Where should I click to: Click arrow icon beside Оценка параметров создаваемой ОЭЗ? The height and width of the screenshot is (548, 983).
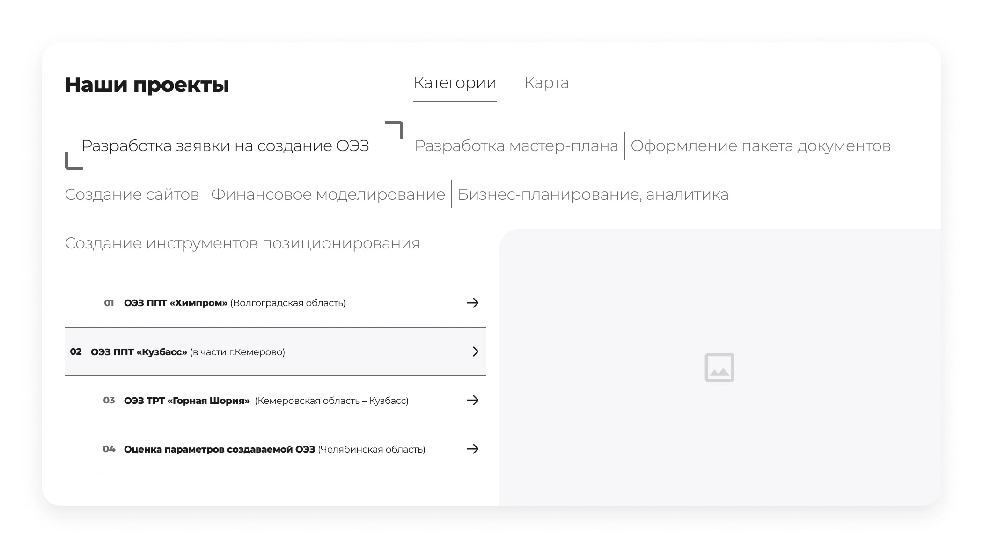point(473,449)
